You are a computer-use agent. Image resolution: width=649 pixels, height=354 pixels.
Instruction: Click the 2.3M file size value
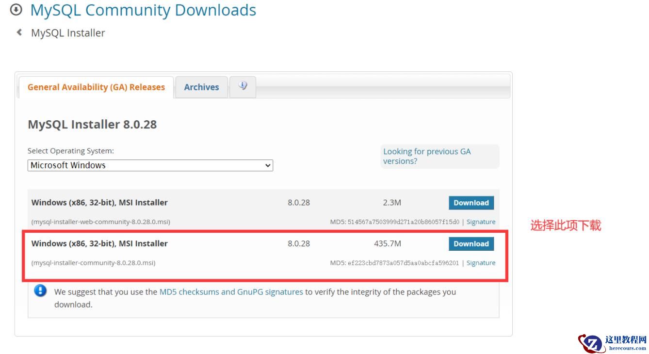pos(392,202)
